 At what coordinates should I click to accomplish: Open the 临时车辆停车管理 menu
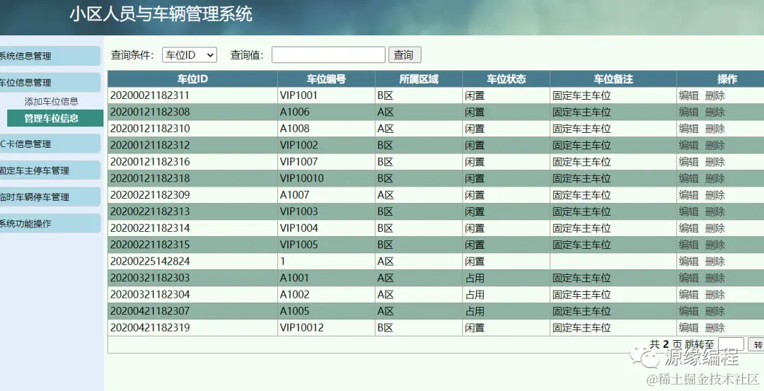[50, 197]
